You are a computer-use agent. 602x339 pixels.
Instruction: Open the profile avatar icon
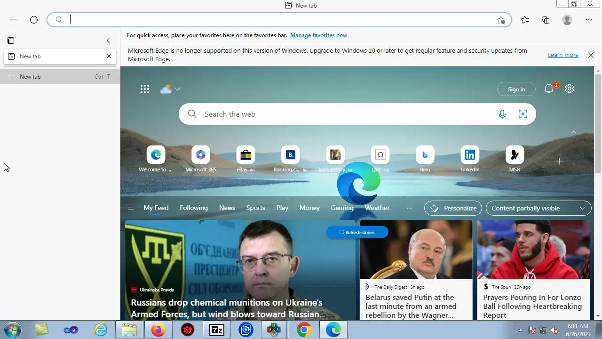pos(567,20)
